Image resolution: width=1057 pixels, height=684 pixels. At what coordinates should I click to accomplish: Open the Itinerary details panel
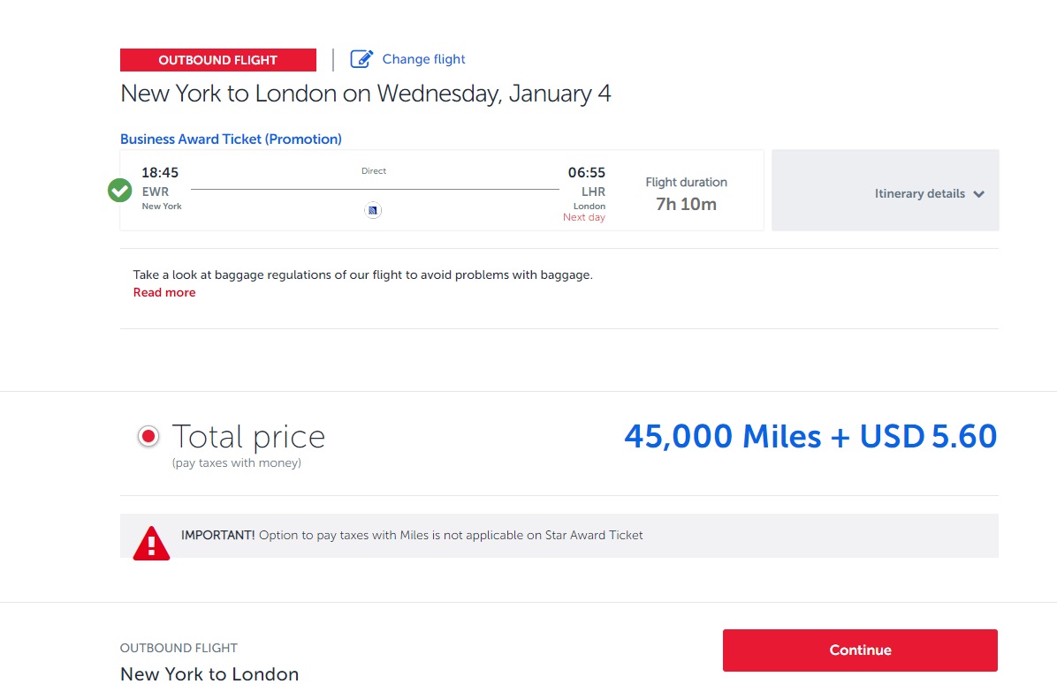885,191
